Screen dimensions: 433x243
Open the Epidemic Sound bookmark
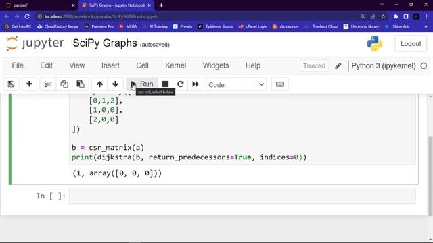click(x=215, y=26)
